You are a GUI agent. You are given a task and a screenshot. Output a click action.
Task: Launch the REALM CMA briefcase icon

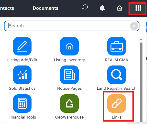(x=117, y=46)
